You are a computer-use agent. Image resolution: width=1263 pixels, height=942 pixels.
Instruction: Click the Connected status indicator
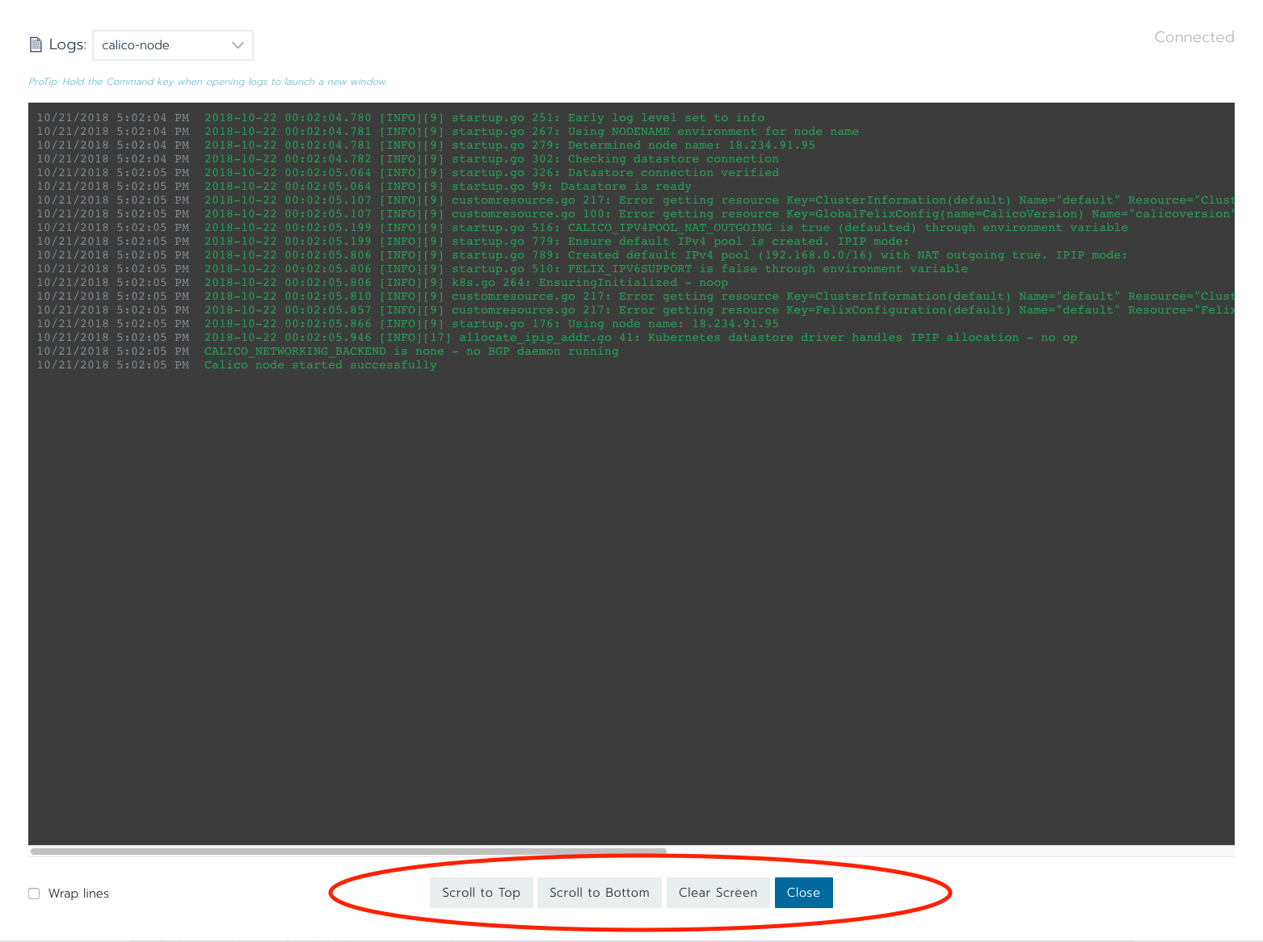click(x=1194, y=36)
